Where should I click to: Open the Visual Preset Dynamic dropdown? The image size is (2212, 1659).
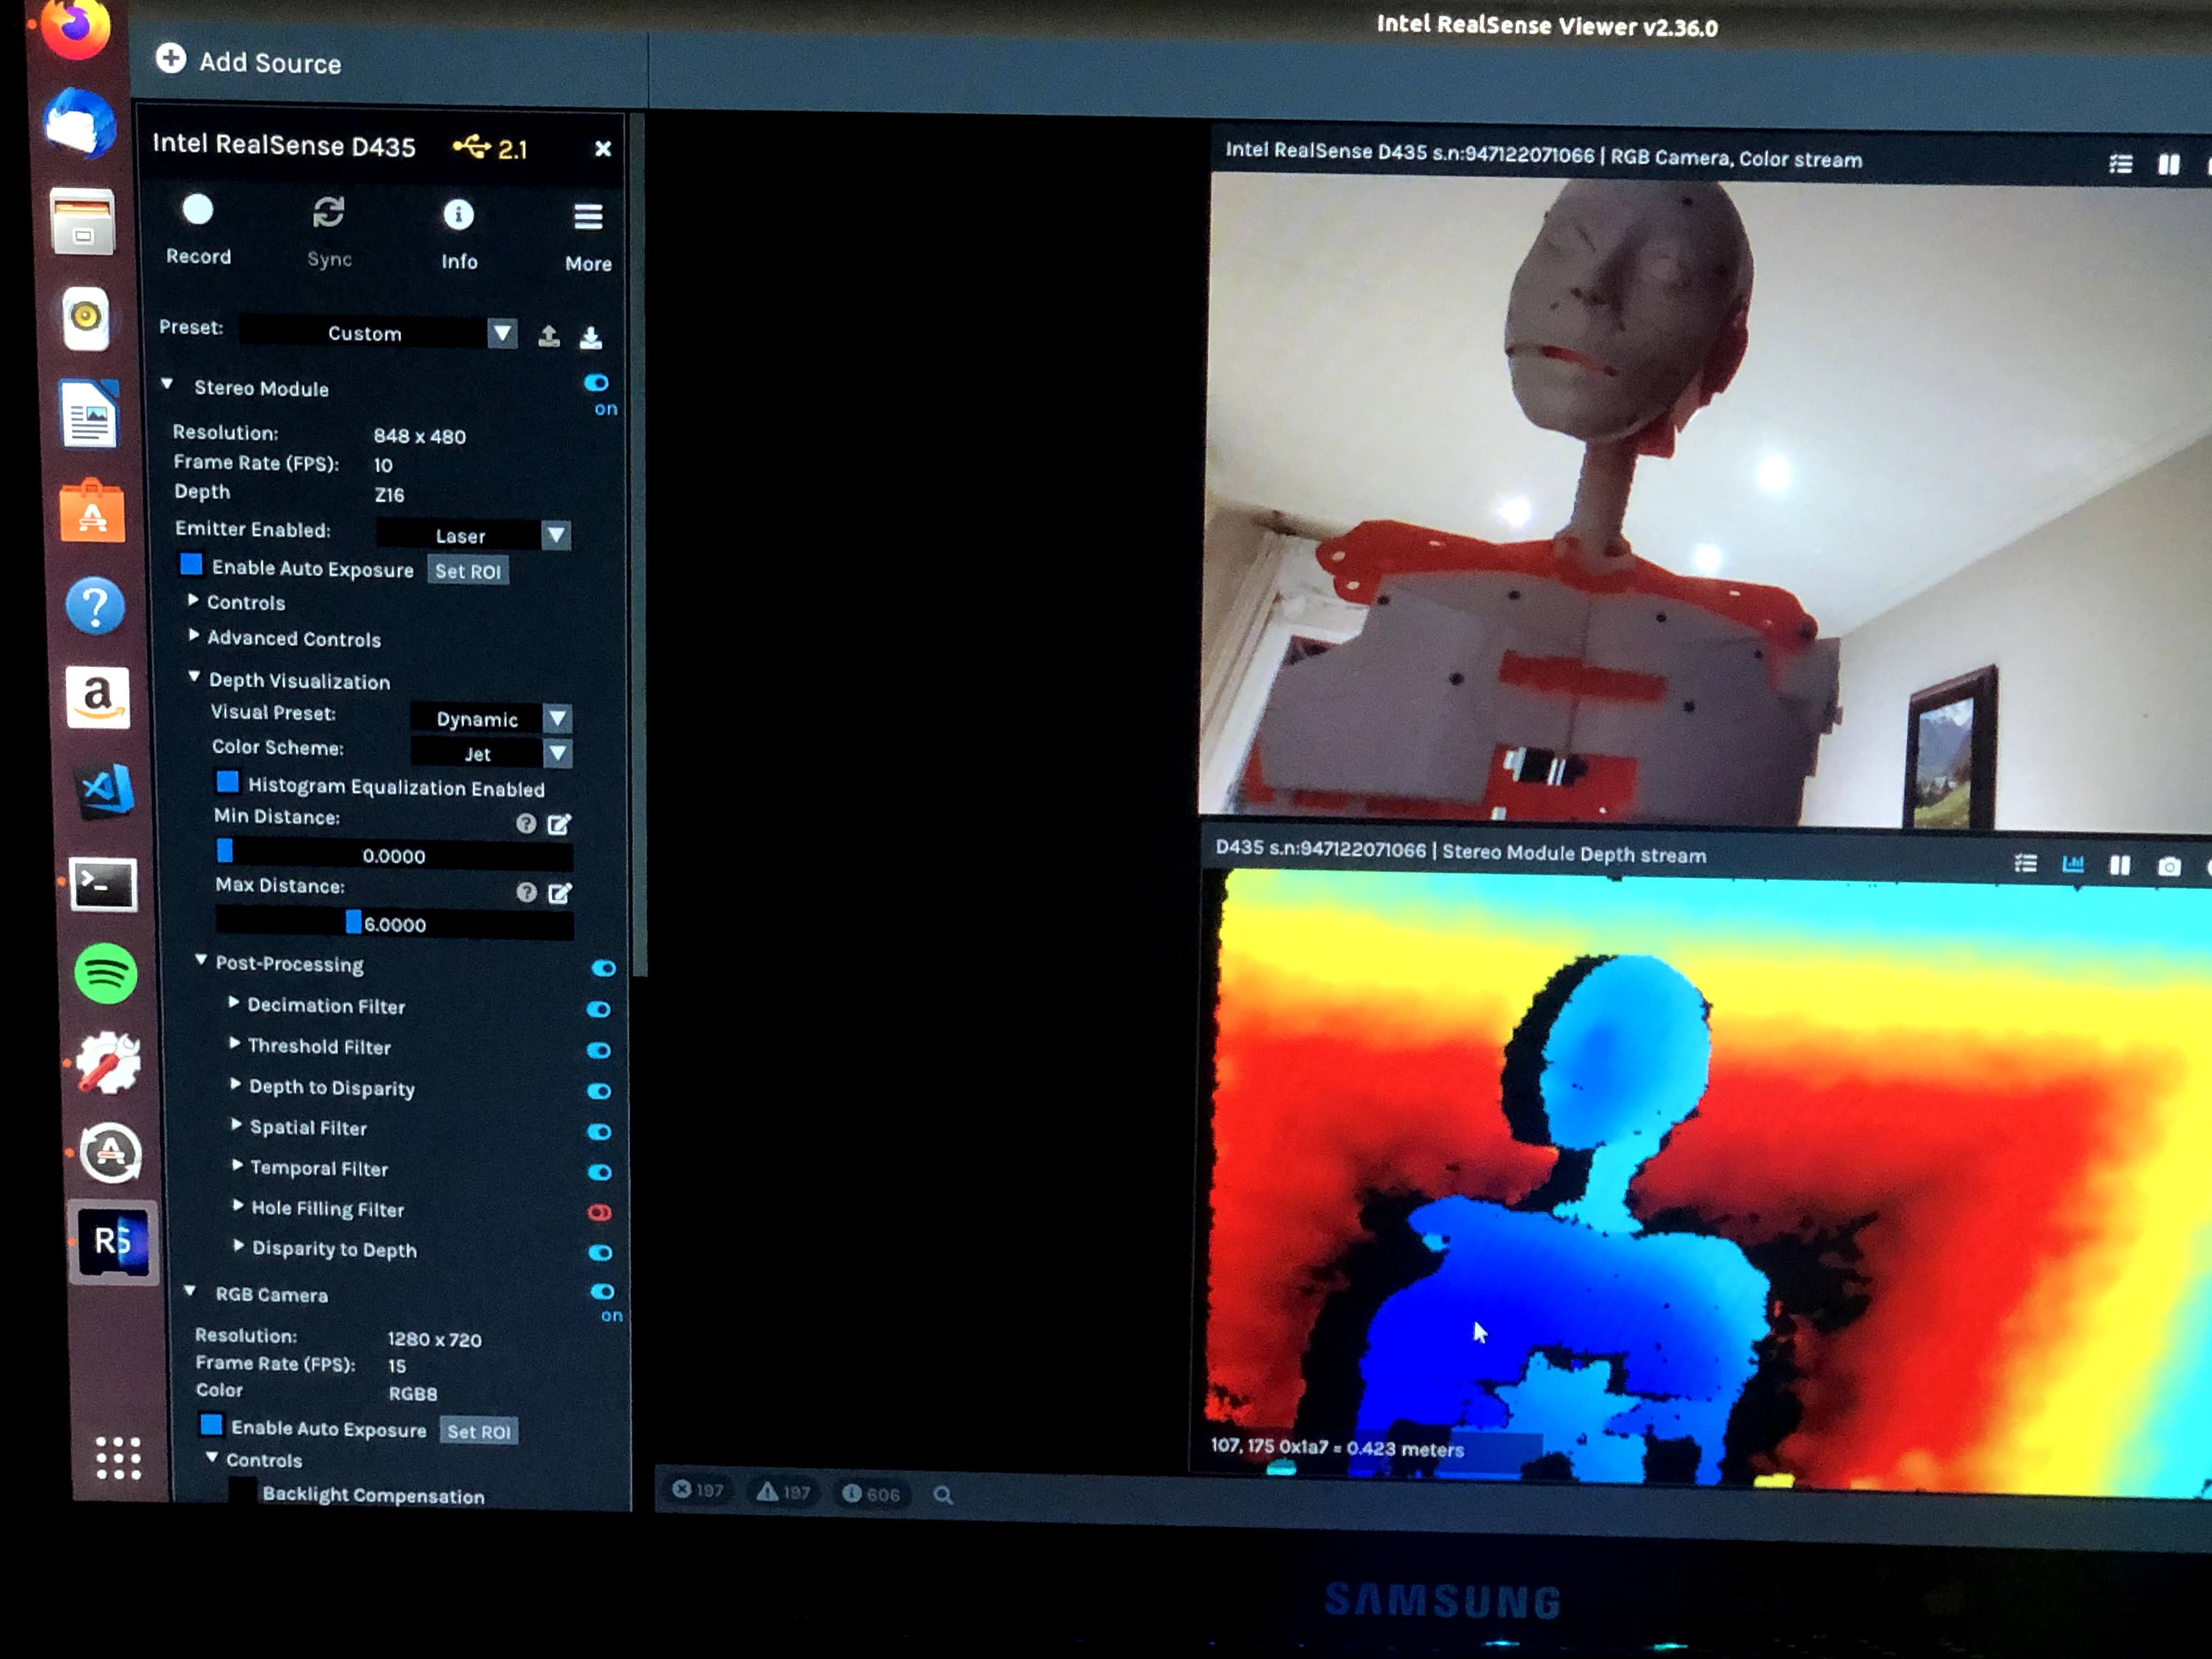[491, 718]
